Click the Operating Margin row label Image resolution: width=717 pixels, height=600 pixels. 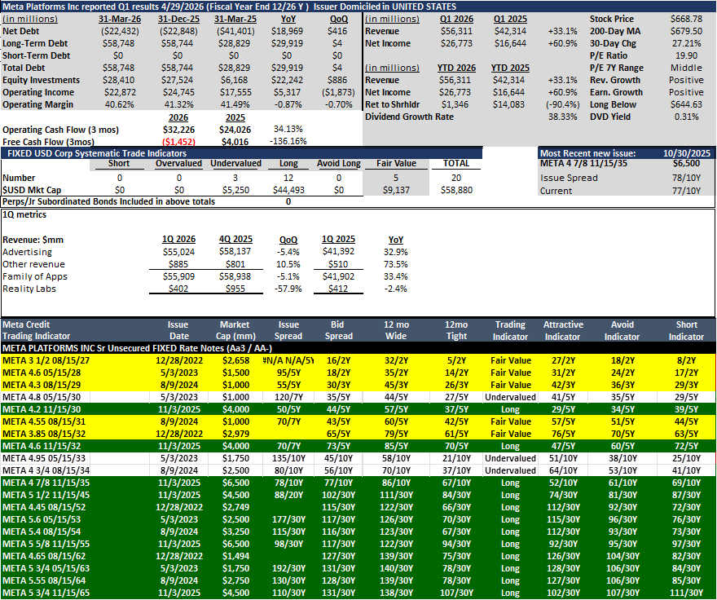[x=37, y=104]
